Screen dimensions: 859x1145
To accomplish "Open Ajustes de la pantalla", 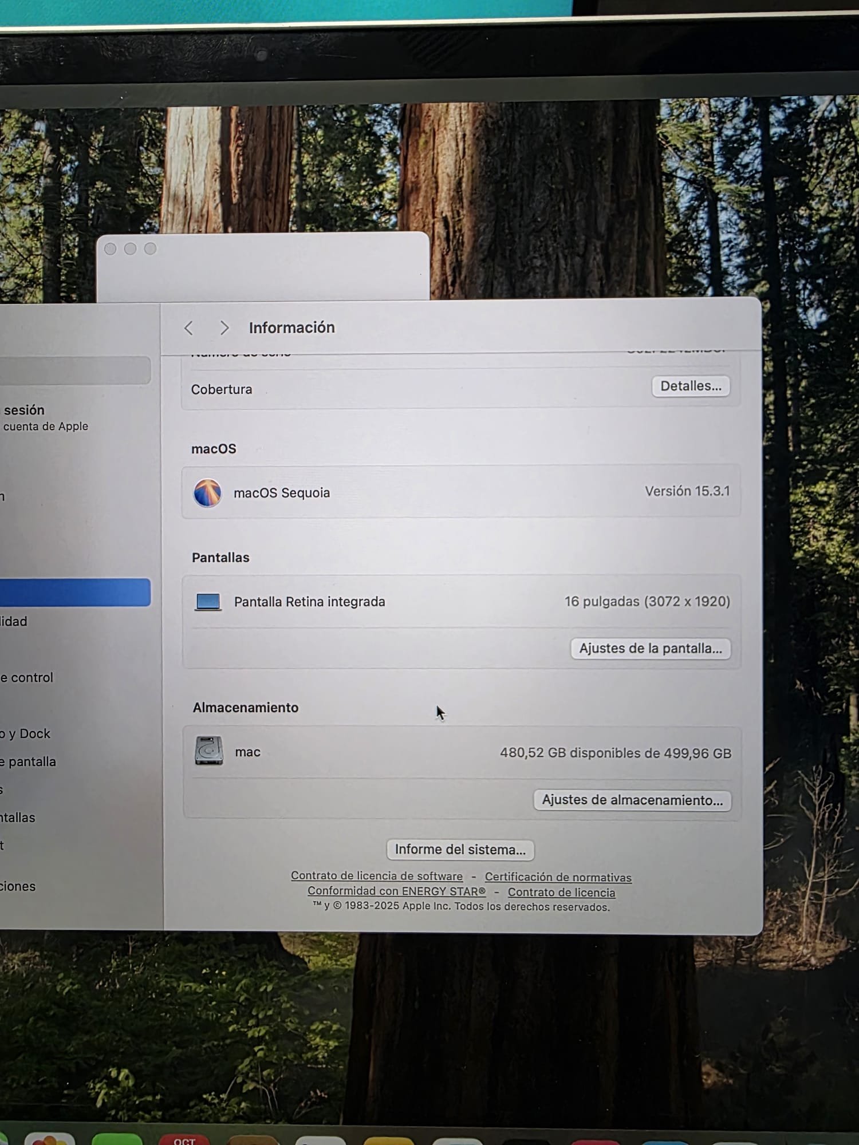I will (x=650, y=649).
